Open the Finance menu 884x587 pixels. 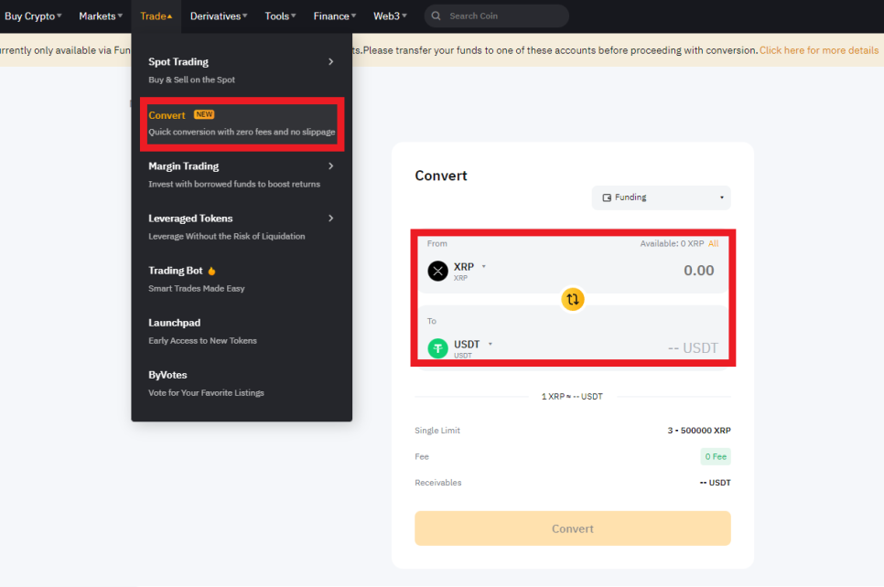coord(334,16)
